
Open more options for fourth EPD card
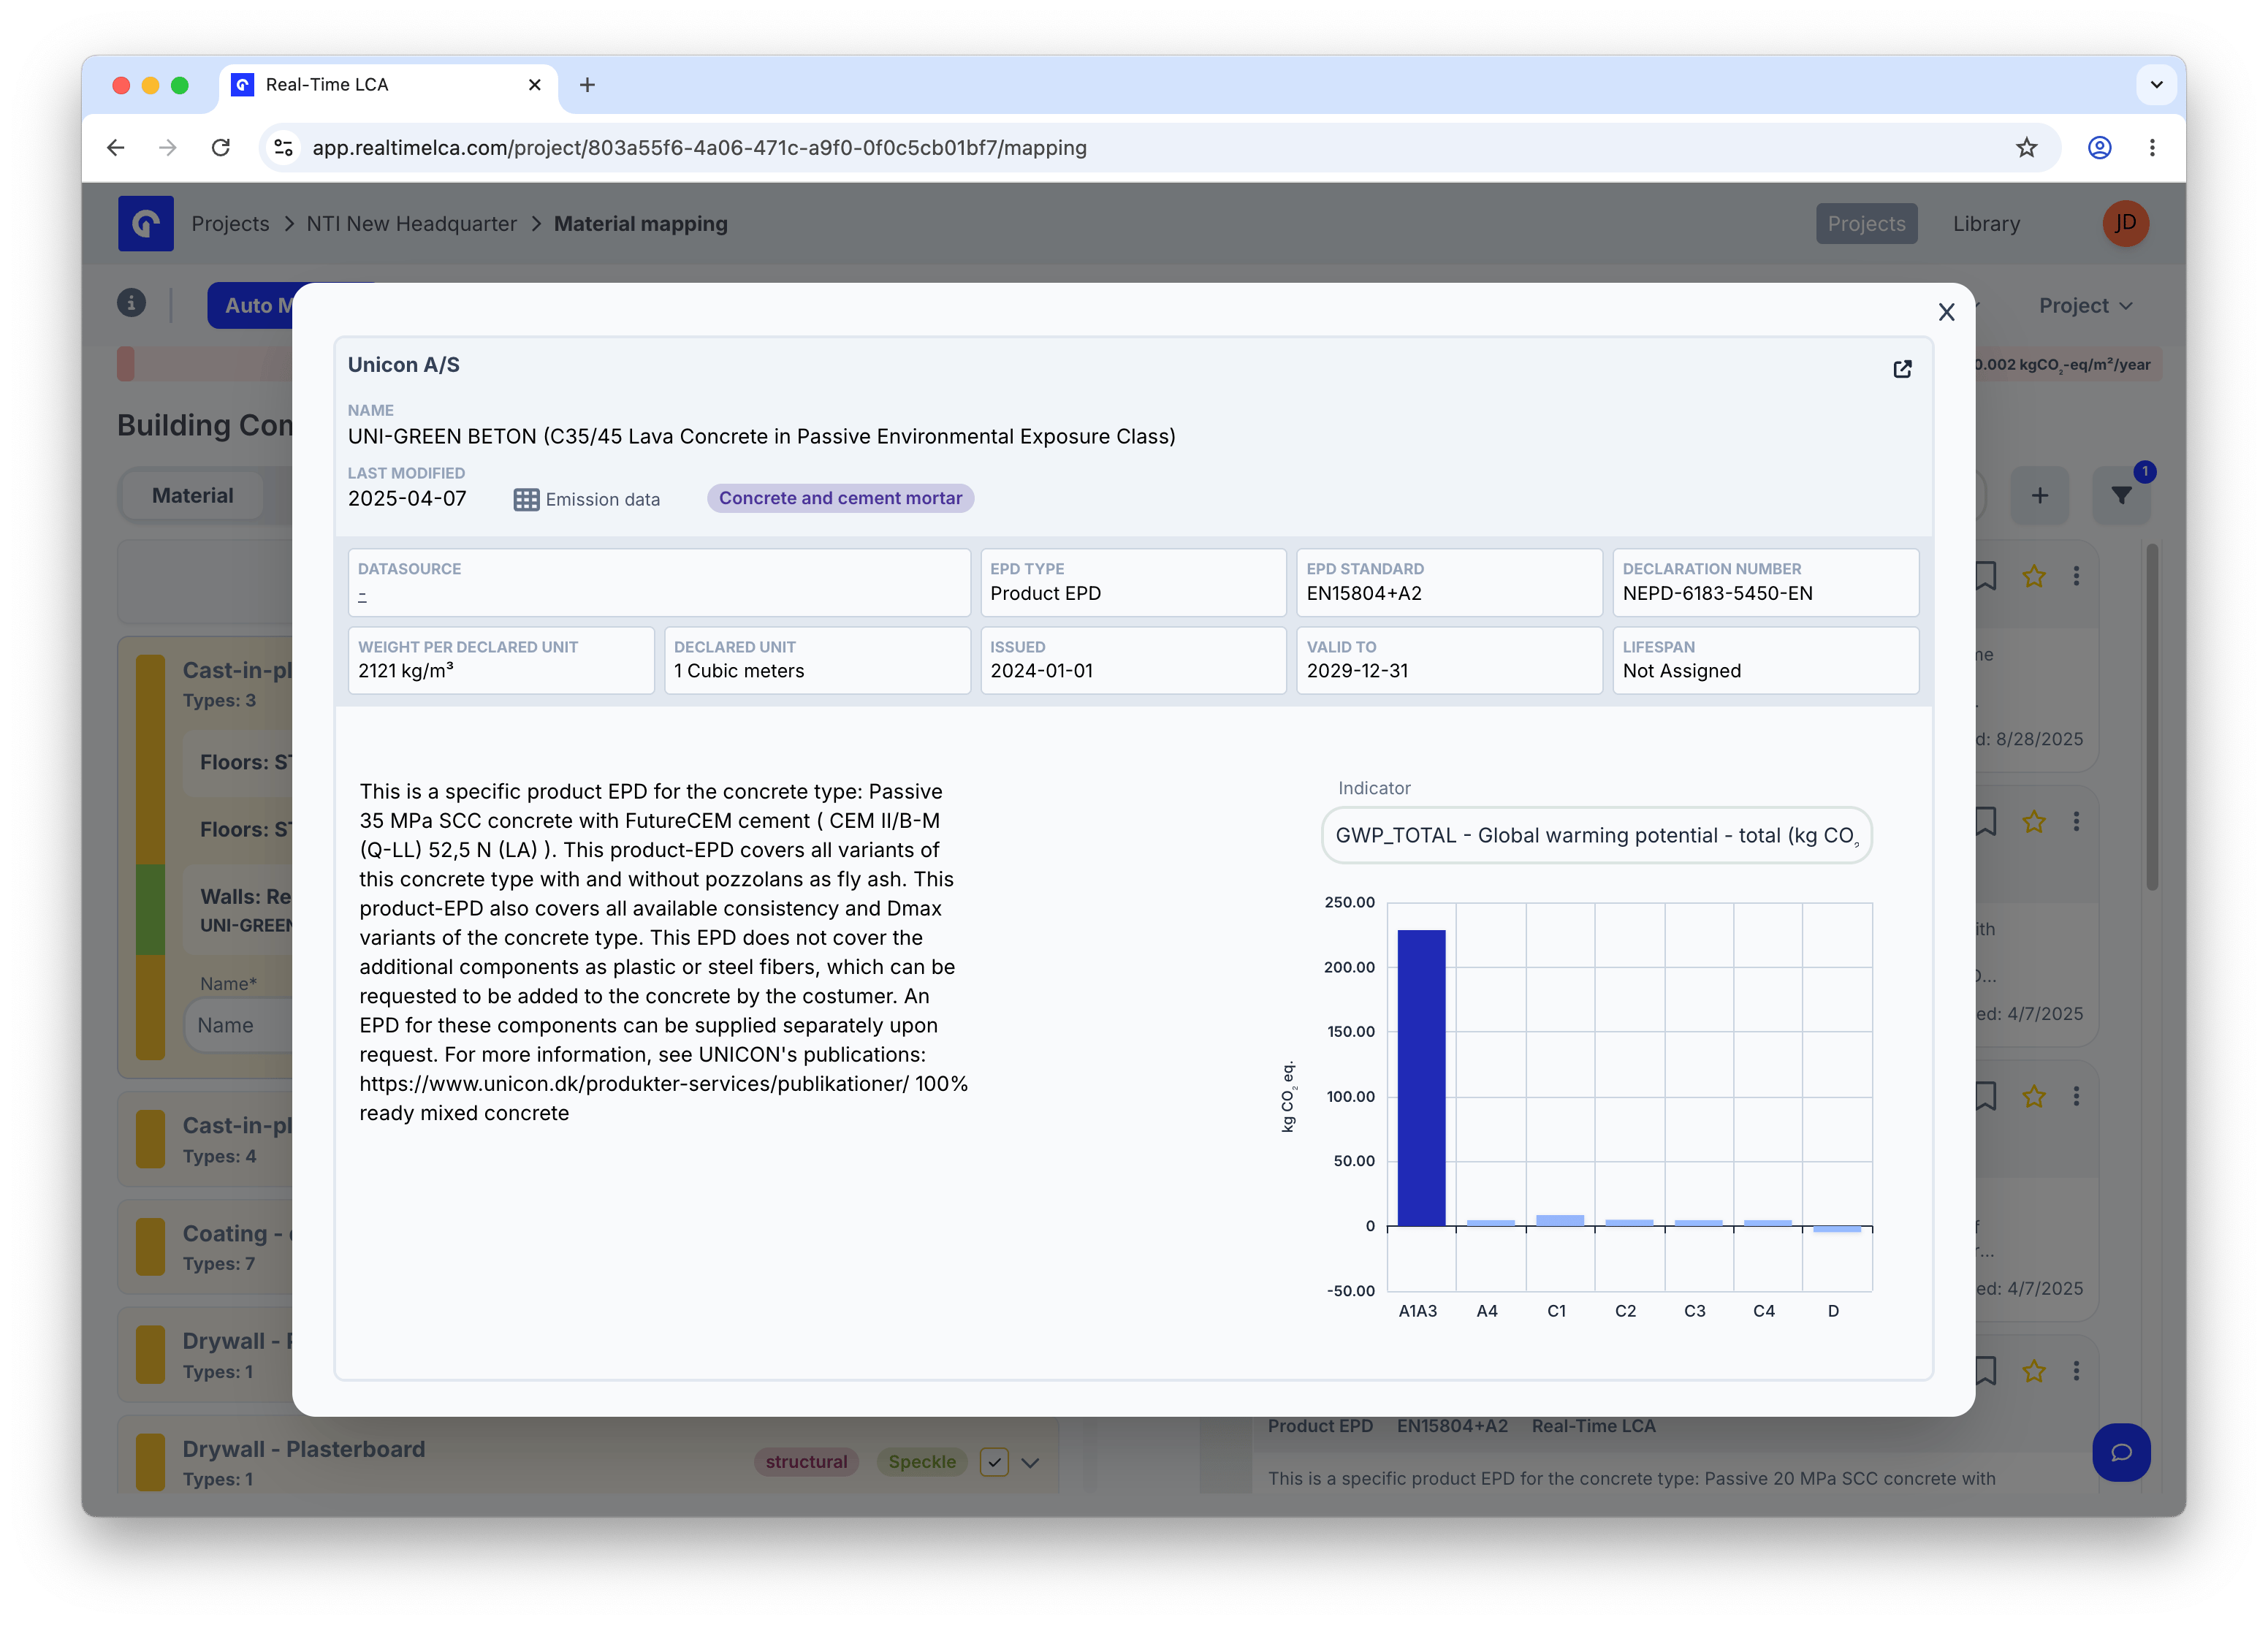(x=2076, y=1371)
